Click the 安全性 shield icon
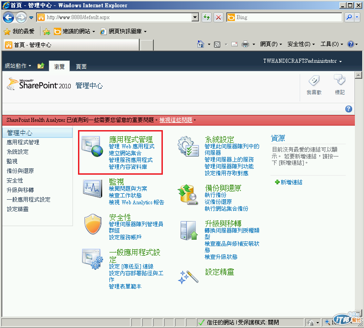Screen dimensions: 364x328 click(x=93, y=224)
